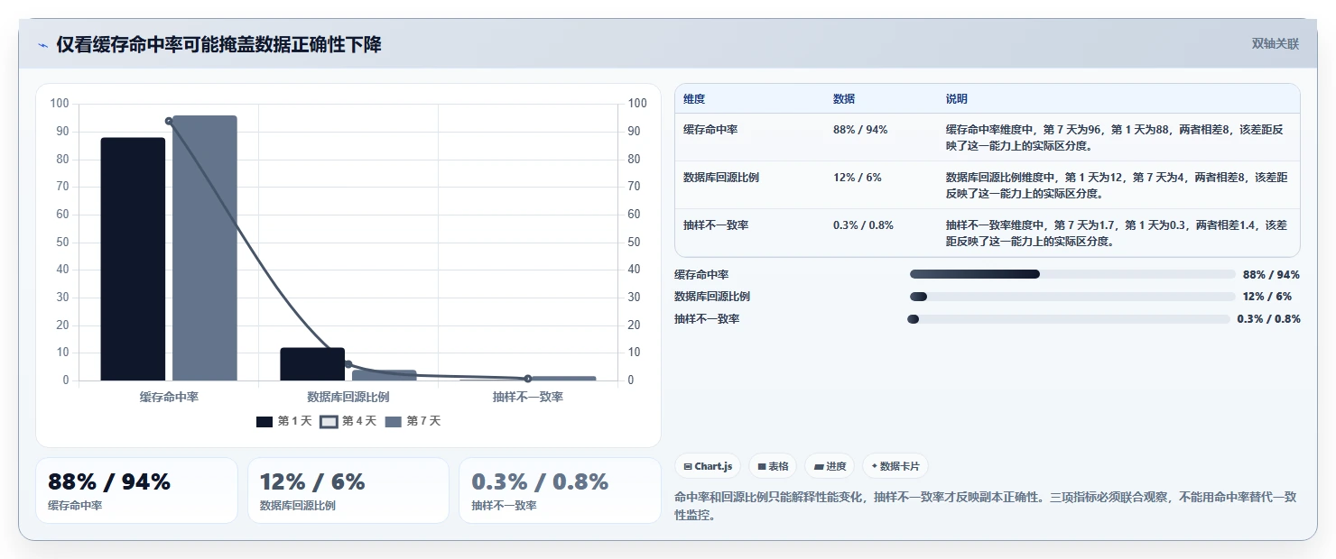Click the 缓存命中率 progress bar
1336x559 pixels.
point(1072,274)
